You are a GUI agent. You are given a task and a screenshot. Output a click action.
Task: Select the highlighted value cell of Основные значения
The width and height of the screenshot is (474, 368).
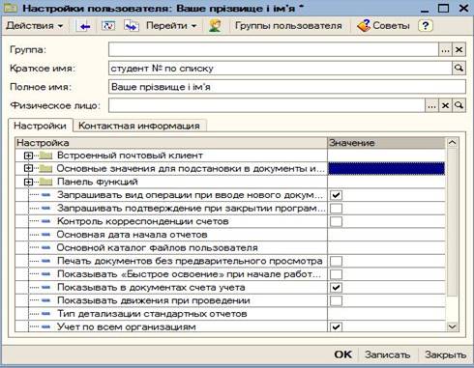tap(386, 169)
